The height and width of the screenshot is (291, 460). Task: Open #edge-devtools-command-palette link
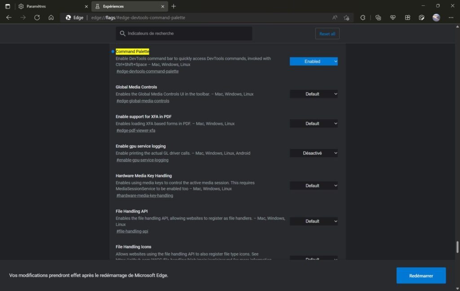pyautogui.click(x=147, y=71)
